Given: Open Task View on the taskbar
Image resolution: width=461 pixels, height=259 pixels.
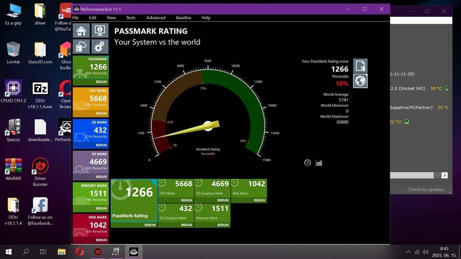Looking at the screenshot, I should point(43,252).
